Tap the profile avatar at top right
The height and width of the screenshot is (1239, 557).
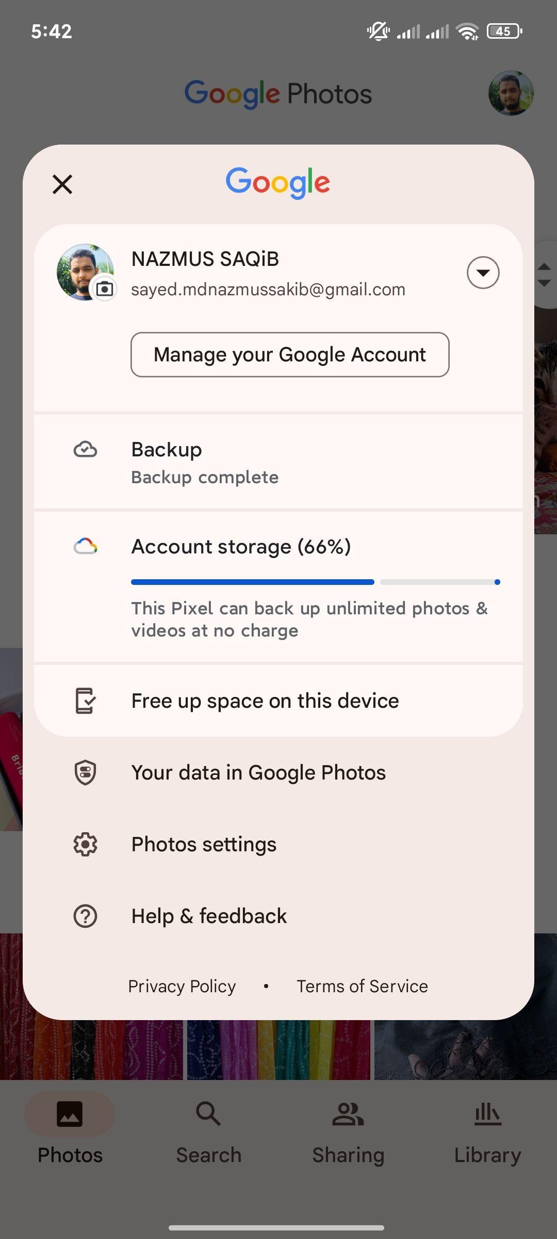click(x=511, y=93)
